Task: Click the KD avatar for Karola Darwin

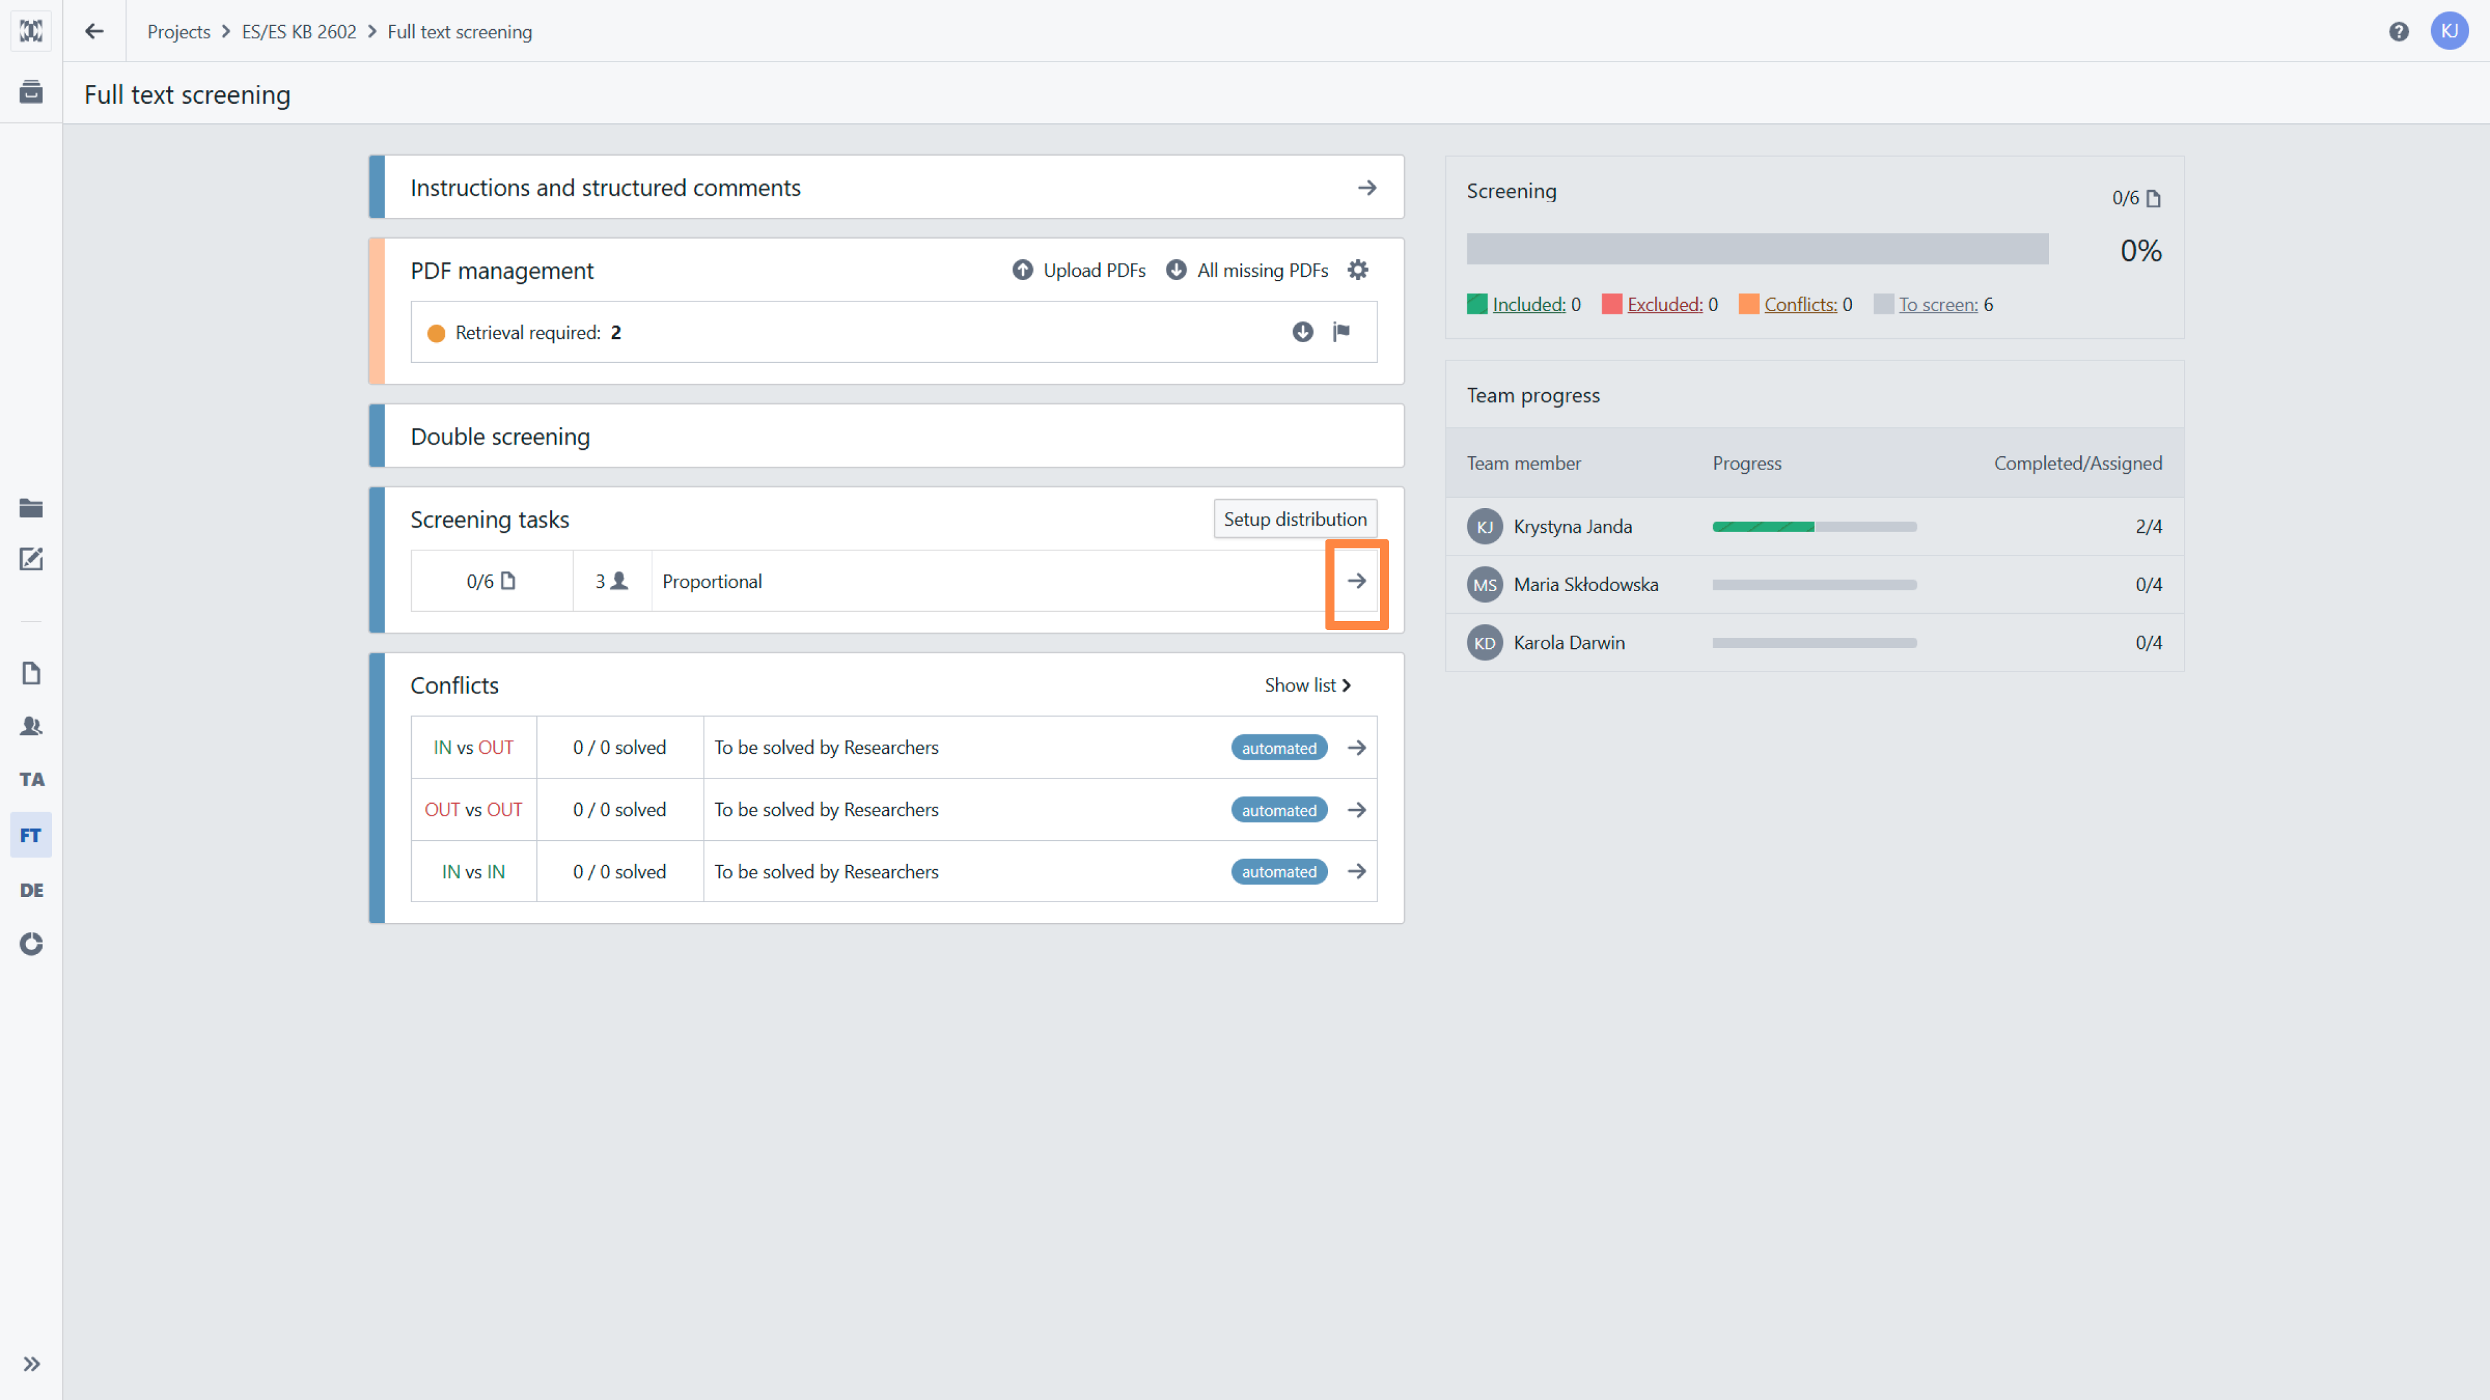Action: (1485, 642)
